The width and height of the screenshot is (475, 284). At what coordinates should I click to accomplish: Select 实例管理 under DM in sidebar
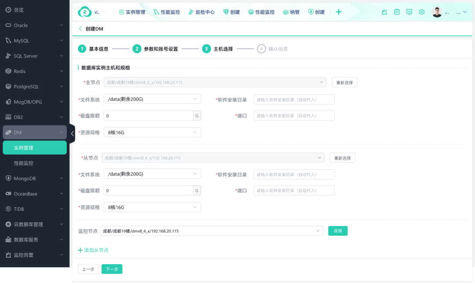(x=35, y=148)
